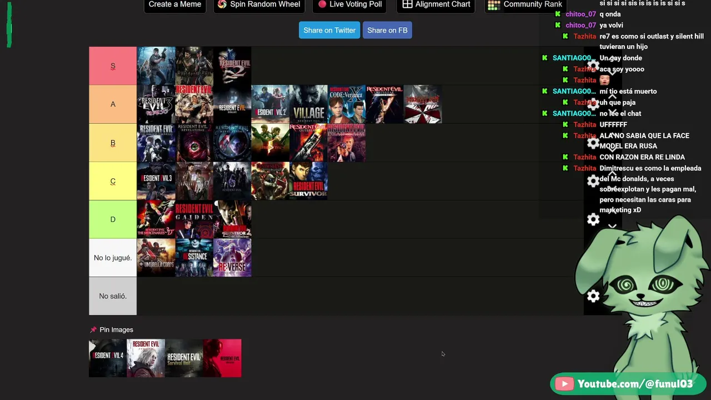
Task: Select pinned red Resident Evil cover image
Action: pyautogui.click(x=222, y=358)
